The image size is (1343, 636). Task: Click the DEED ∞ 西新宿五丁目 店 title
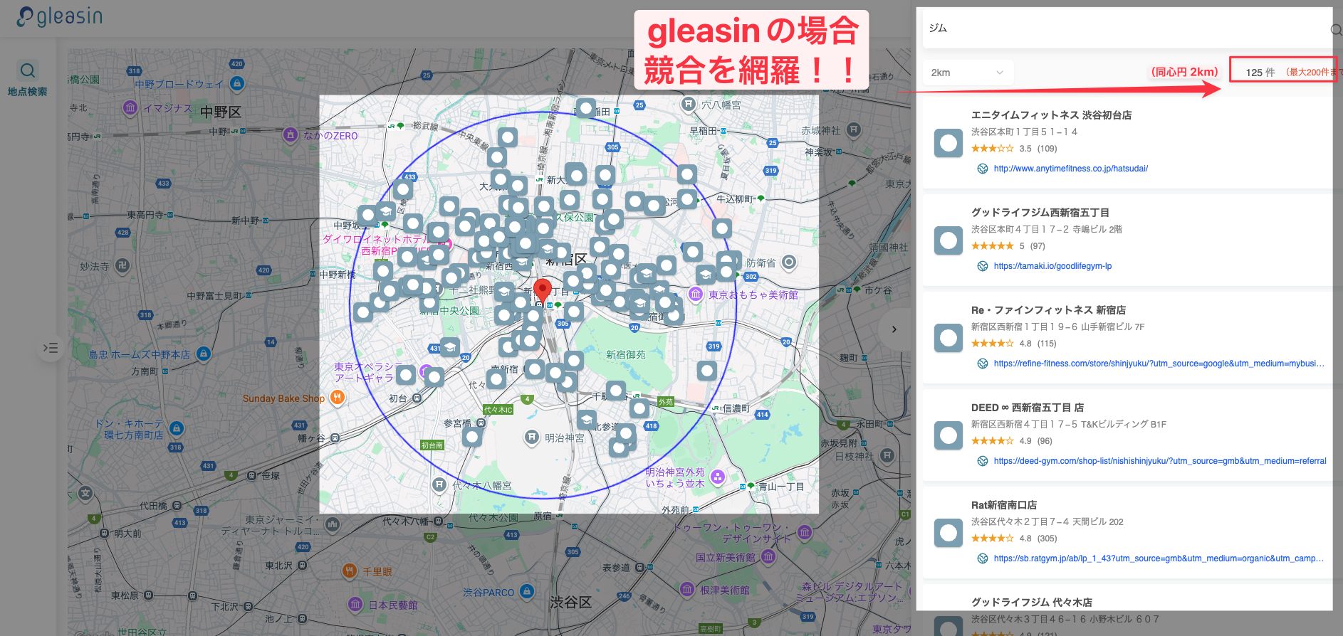1027,408
